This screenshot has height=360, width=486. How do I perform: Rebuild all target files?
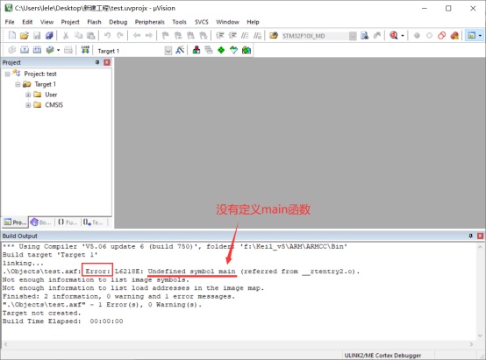[x=37, y=50]
